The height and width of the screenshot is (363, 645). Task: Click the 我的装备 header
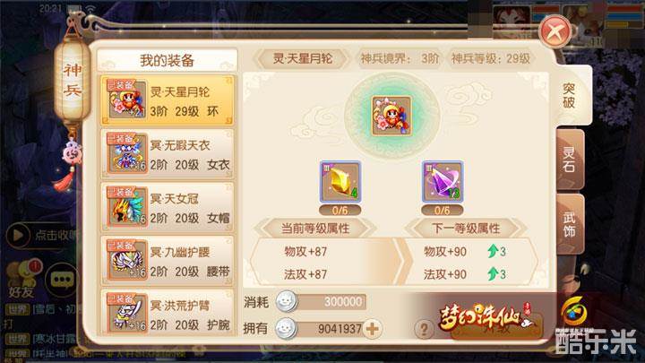tap(167, 61)
